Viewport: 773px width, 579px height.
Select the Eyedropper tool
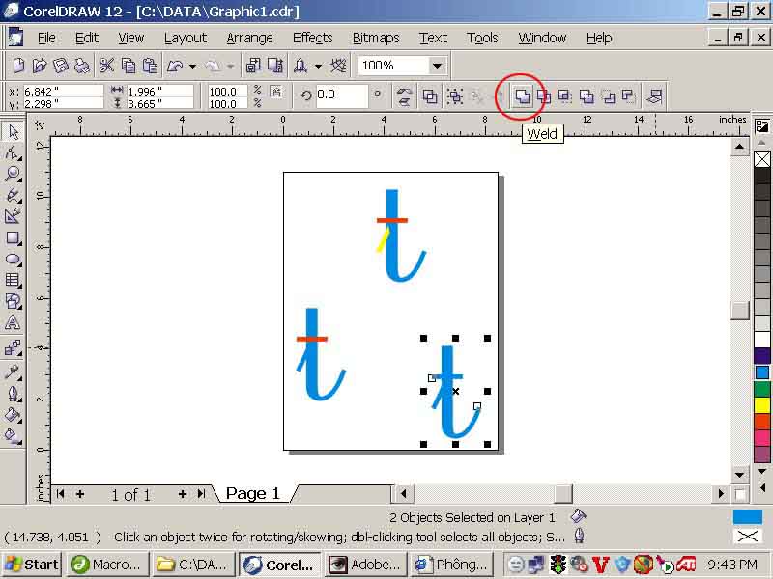pyautogui.click(x=13, y=372)
